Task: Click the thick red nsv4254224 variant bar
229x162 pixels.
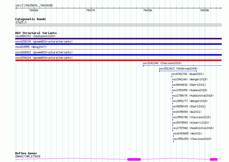Action: (118, 60)
